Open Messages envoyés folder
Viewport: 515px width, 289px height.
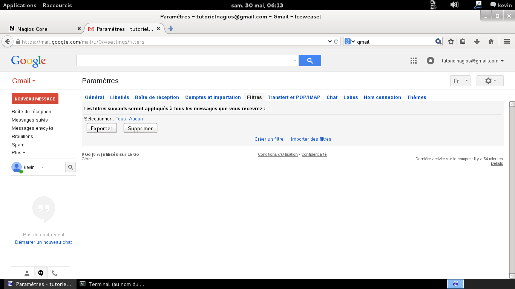click(32, 128)
